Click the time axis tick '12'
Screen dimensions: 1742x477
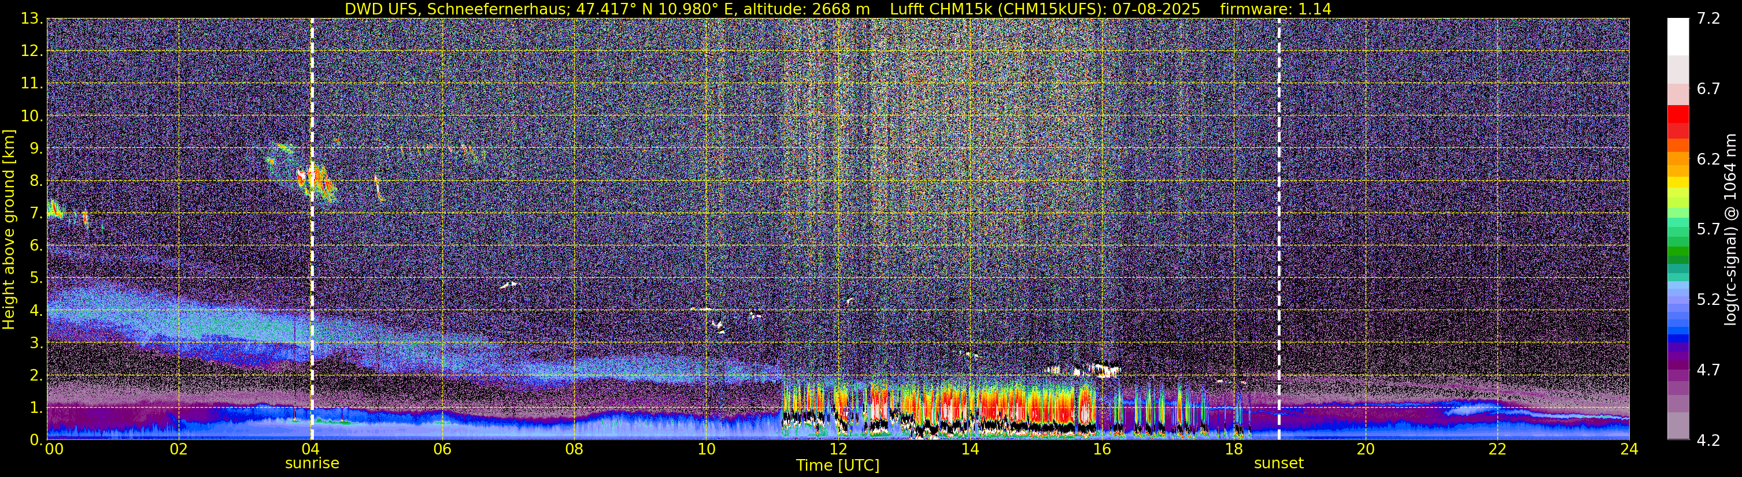tap(838, 449)
